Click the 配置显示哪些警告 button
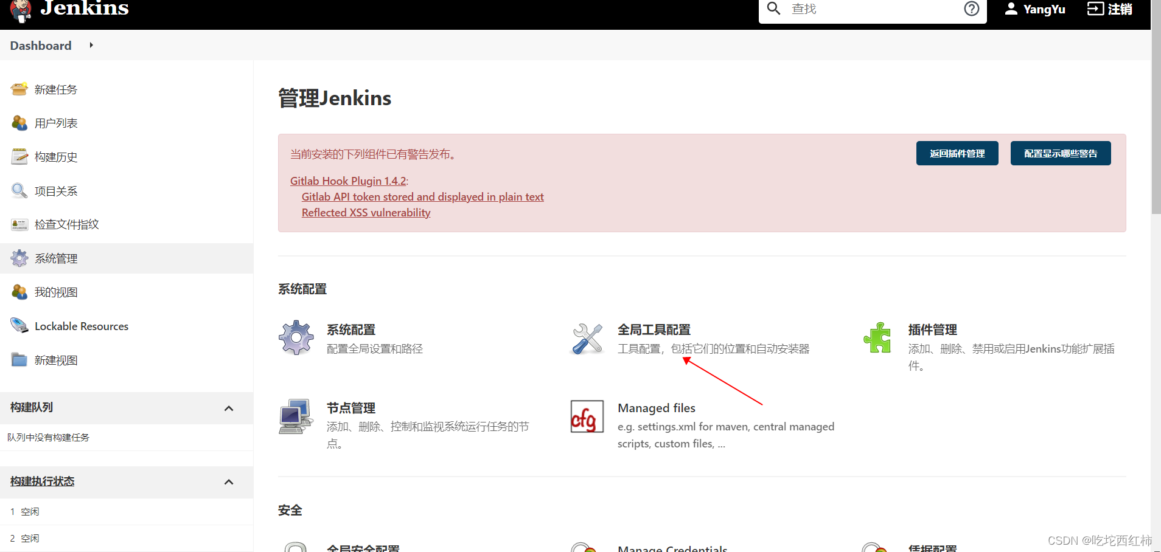This screenshot has width=1161, height=552. coord(1061,153)
